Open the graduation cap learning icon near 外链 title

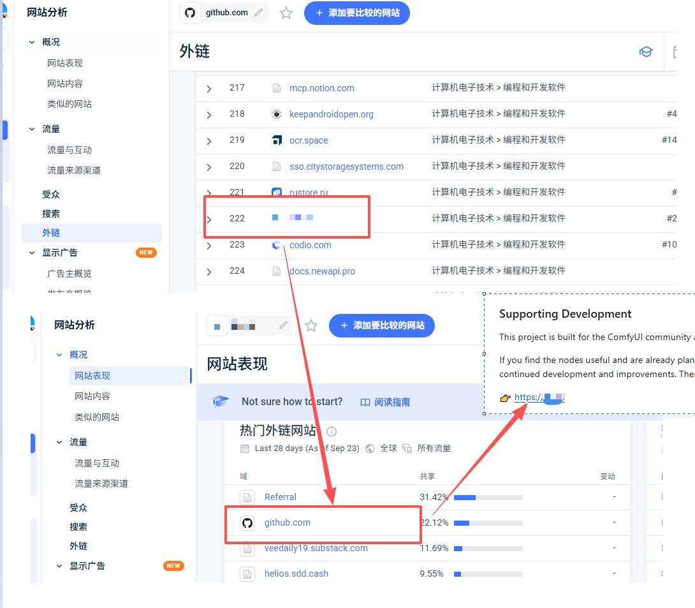pos(646,52)
